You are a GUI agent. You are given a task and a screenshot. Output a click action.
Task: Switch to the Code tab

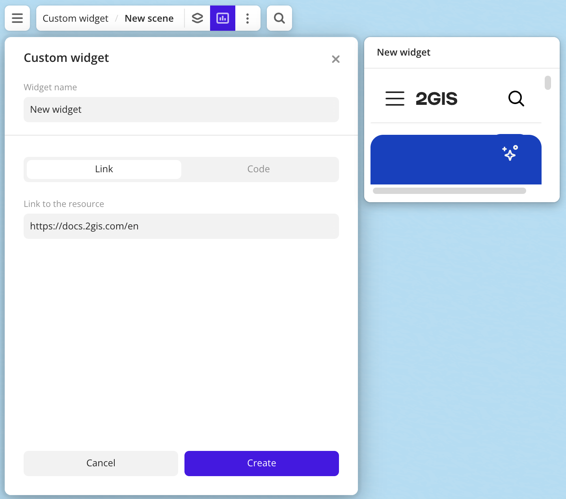point(259,169)
